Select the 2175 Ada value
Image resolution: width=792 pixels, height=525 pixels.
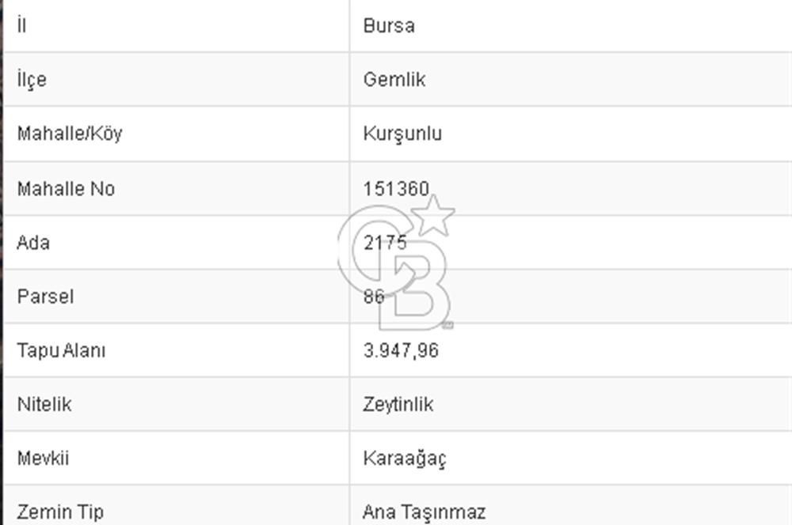pyautogui.click(x=385, y=243)
